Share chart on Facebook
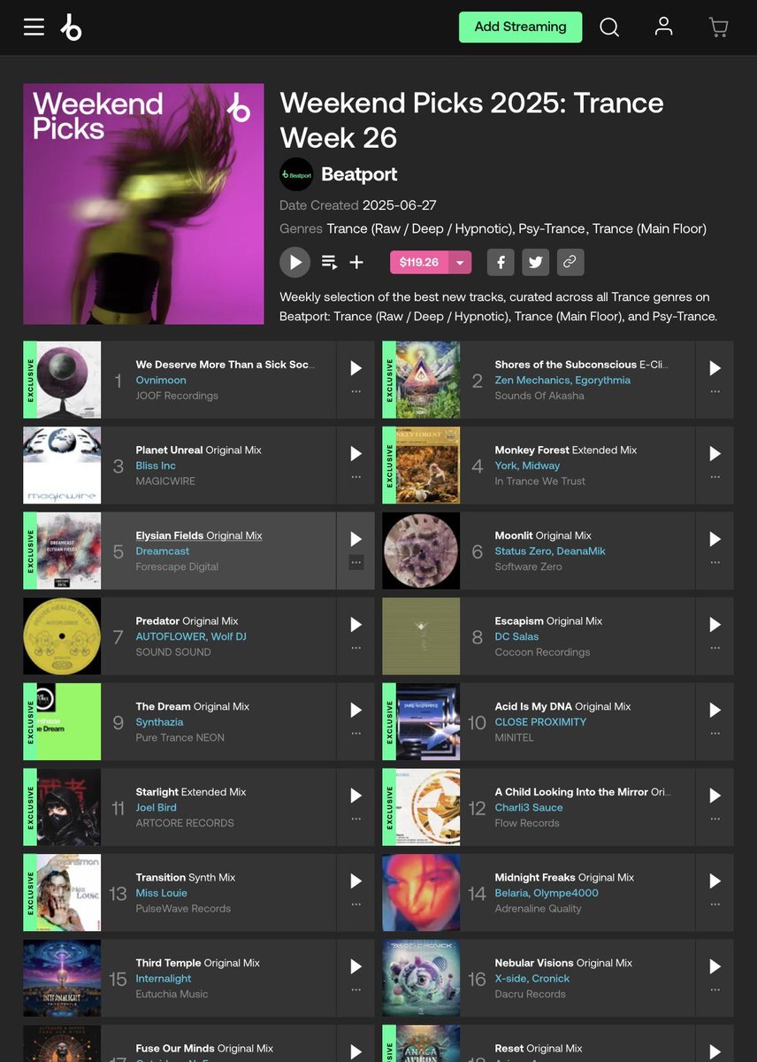The image size is (757, 1062). 501,262
